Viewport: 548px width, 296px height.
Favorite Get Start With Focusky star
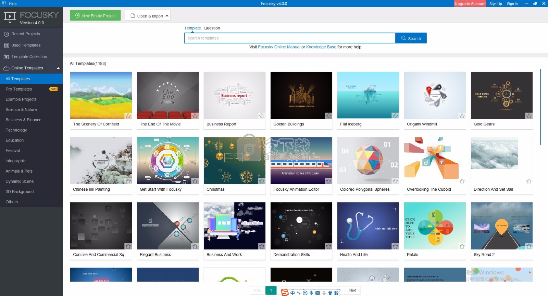(x=195, y=181)
